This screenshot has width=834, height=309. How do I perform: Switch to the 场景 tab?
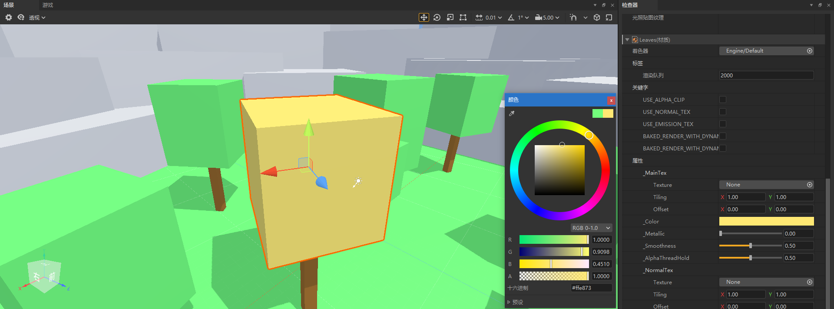tap(9, 5)
